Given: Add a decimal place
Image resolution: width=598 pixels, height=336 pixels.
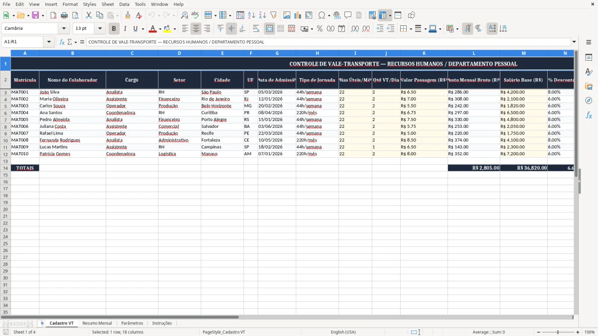Looking at the screenshot, I should (x=355, y=29).
